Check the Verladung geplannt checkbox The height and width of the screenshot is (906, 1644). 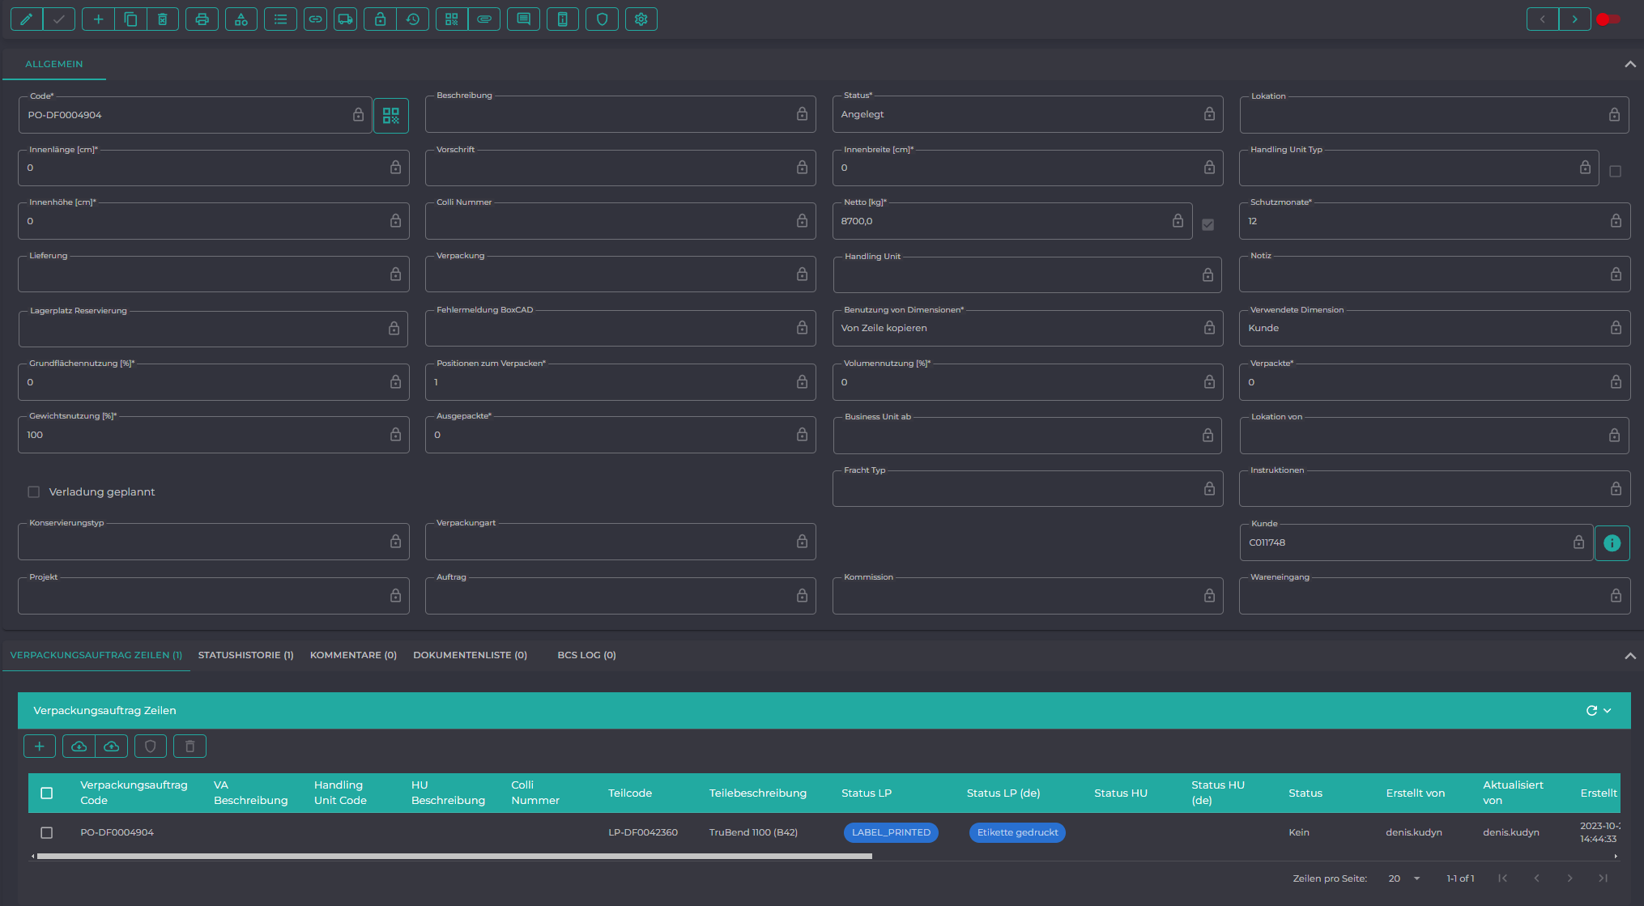pos(34,492)
